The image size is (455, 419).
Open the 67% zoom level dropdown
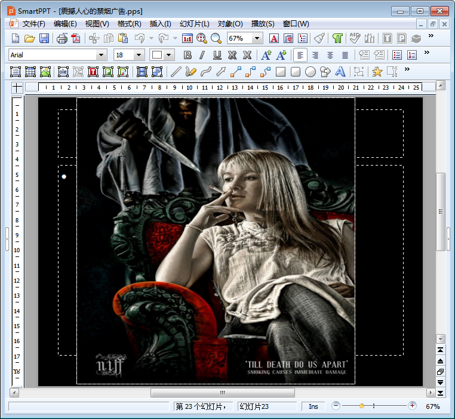point(257,38)
